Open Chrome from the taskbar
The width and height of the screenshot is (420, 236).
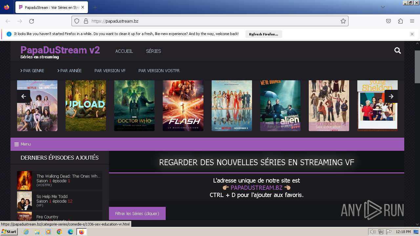[59, 232]
